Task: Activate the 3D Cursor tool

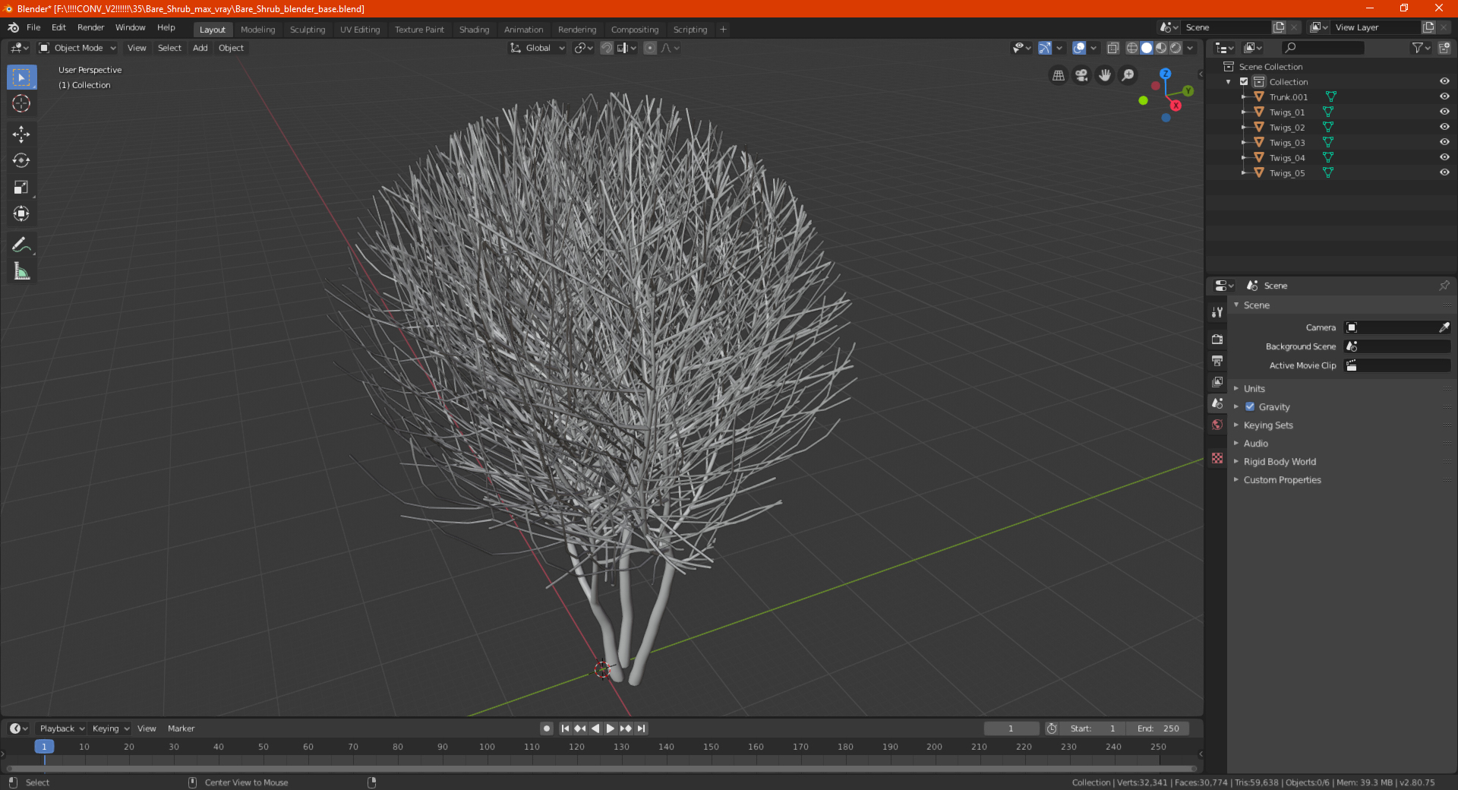Action: point(21,103)
